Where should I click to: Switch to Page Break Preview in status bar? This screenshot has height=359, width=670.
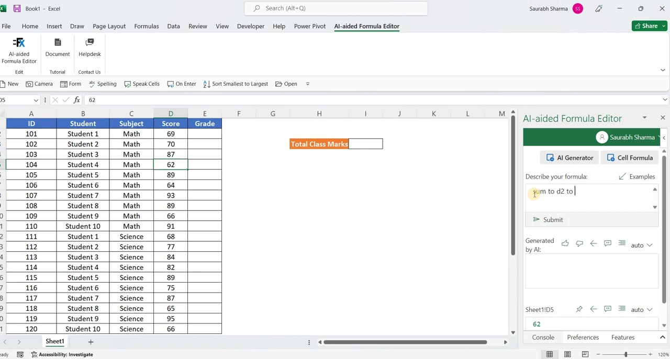[x=585, y=354]
